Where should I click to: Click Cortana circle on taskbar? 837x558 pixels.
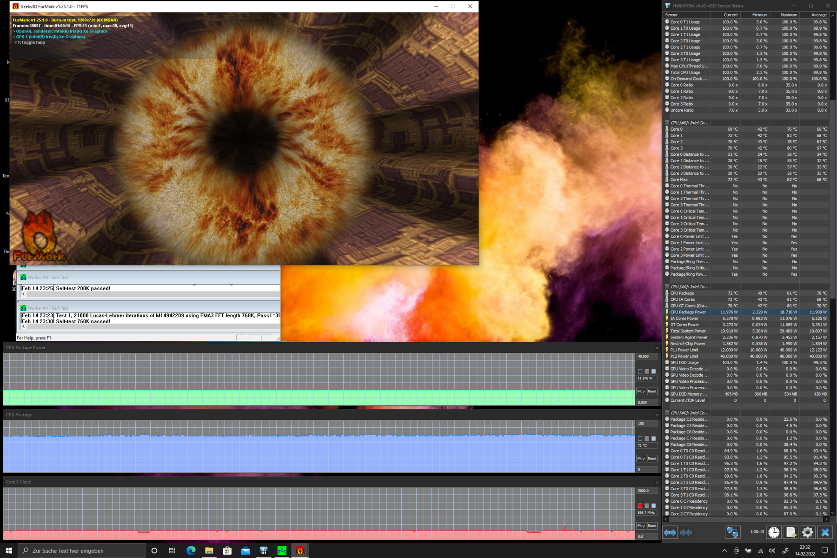tap(154, 551)
